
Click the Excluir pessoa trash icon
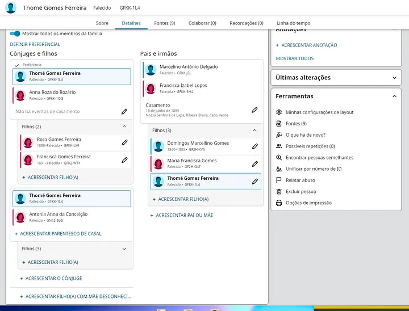279,192
